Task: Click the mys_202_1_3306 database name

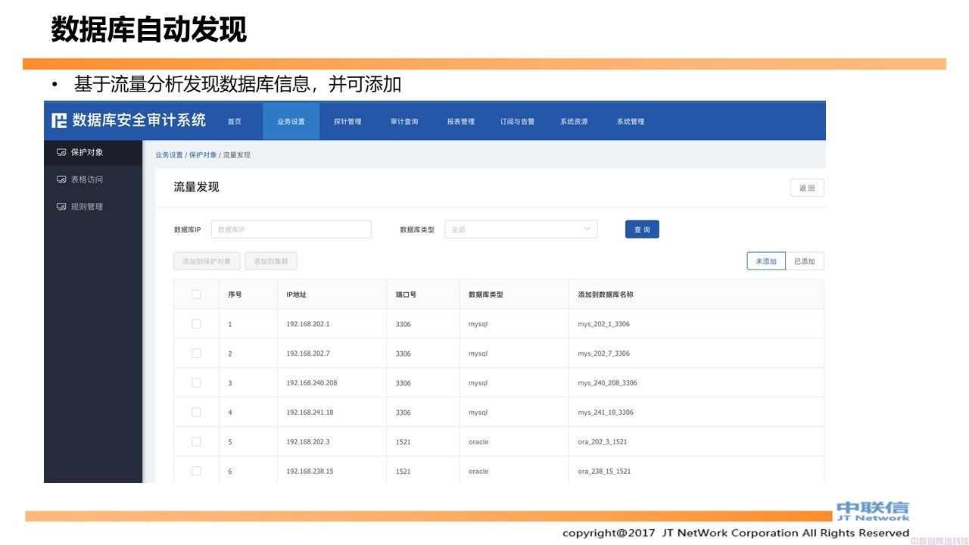Action: [x=603, y=324]
